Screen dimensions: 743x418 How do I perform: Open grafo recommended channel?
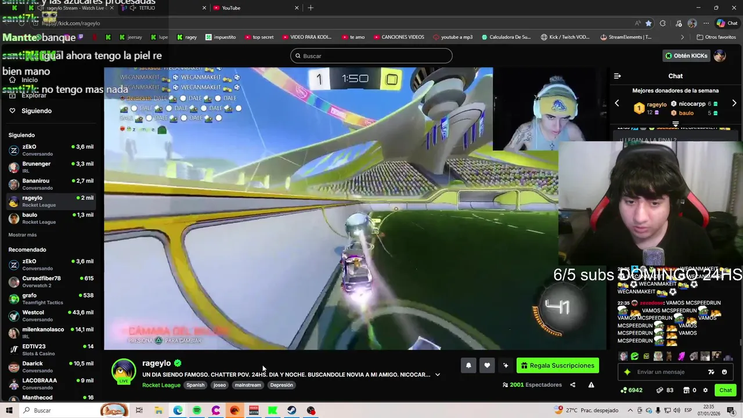[51, 298]
